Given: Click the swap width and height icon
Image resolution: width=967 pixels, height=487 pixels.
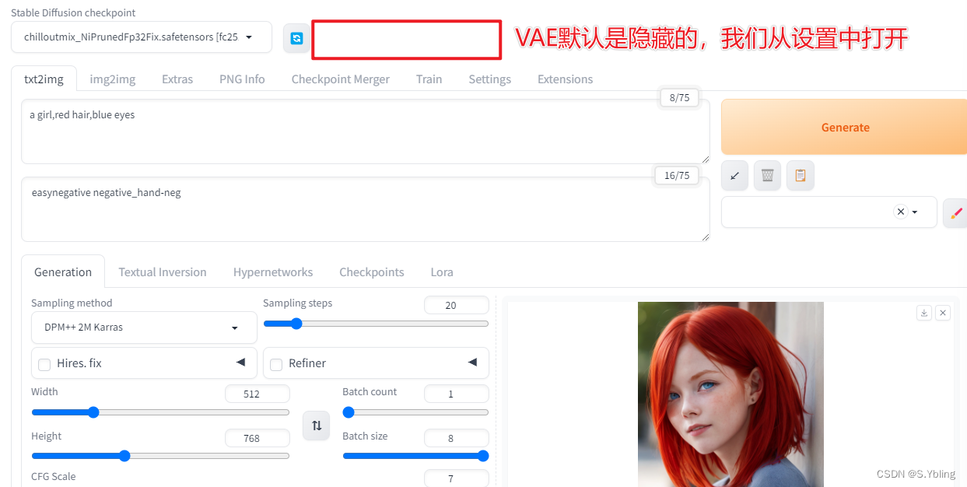Looking at the screenshot, I should point(316,426).
